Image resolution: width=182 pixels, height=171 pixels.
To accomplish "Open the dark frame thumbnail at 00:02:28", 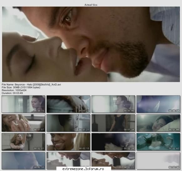I will (113, 142).
